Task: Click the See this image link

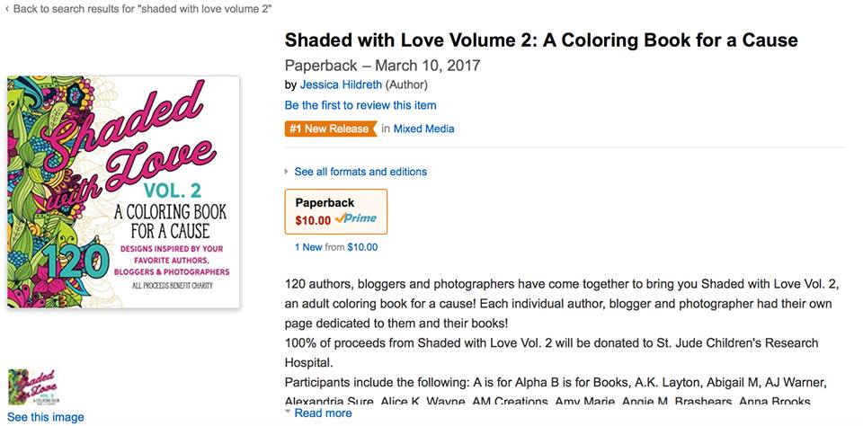Action: coord(46,417)
